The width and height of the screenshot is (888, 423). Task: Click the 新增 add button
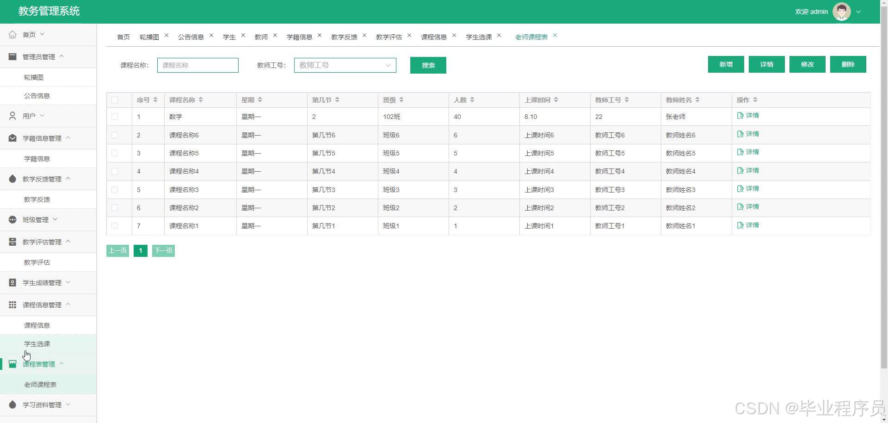tap(726, 64)
